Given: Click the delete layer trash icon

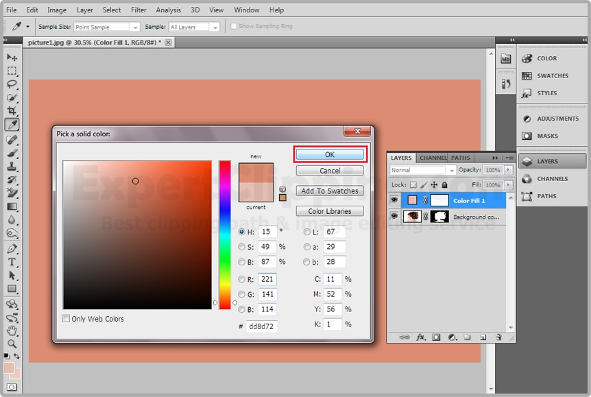Looking at the screenshot, I should (x=498, y=337).
